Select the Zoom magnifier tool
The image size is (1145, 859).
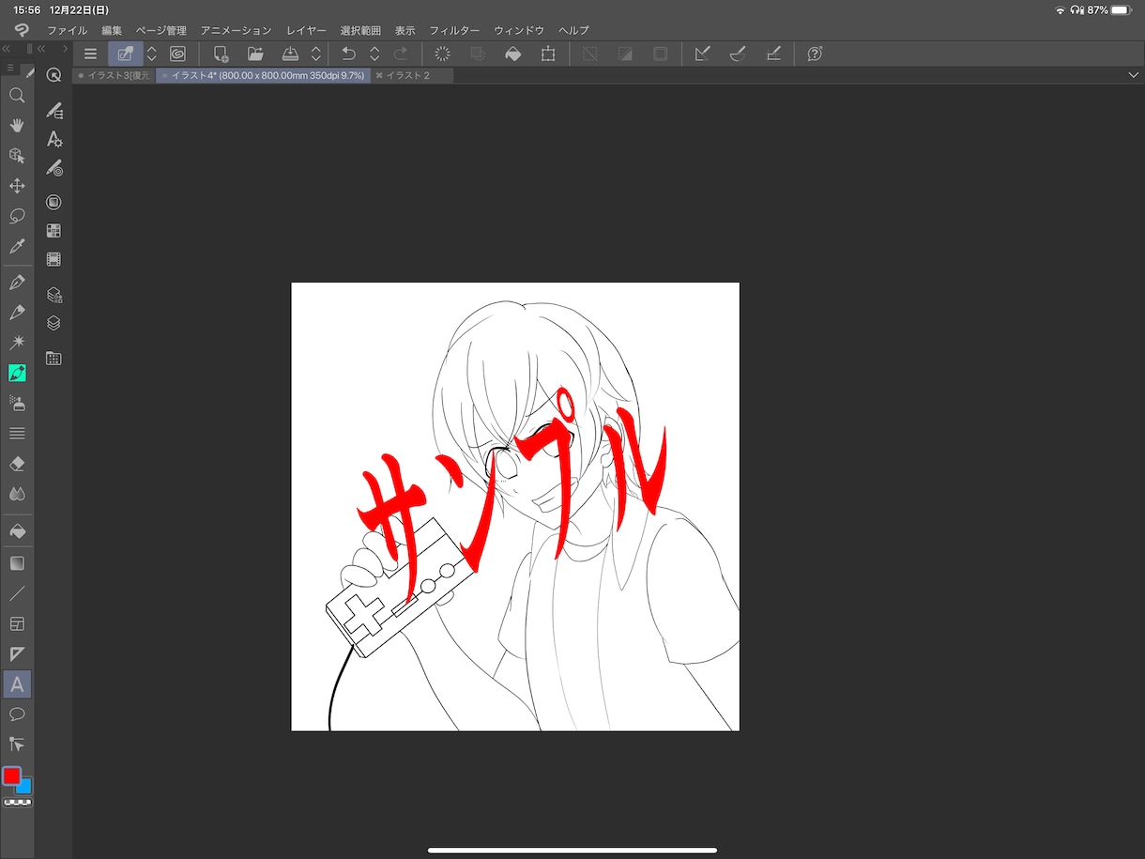(x=17, y=95)
